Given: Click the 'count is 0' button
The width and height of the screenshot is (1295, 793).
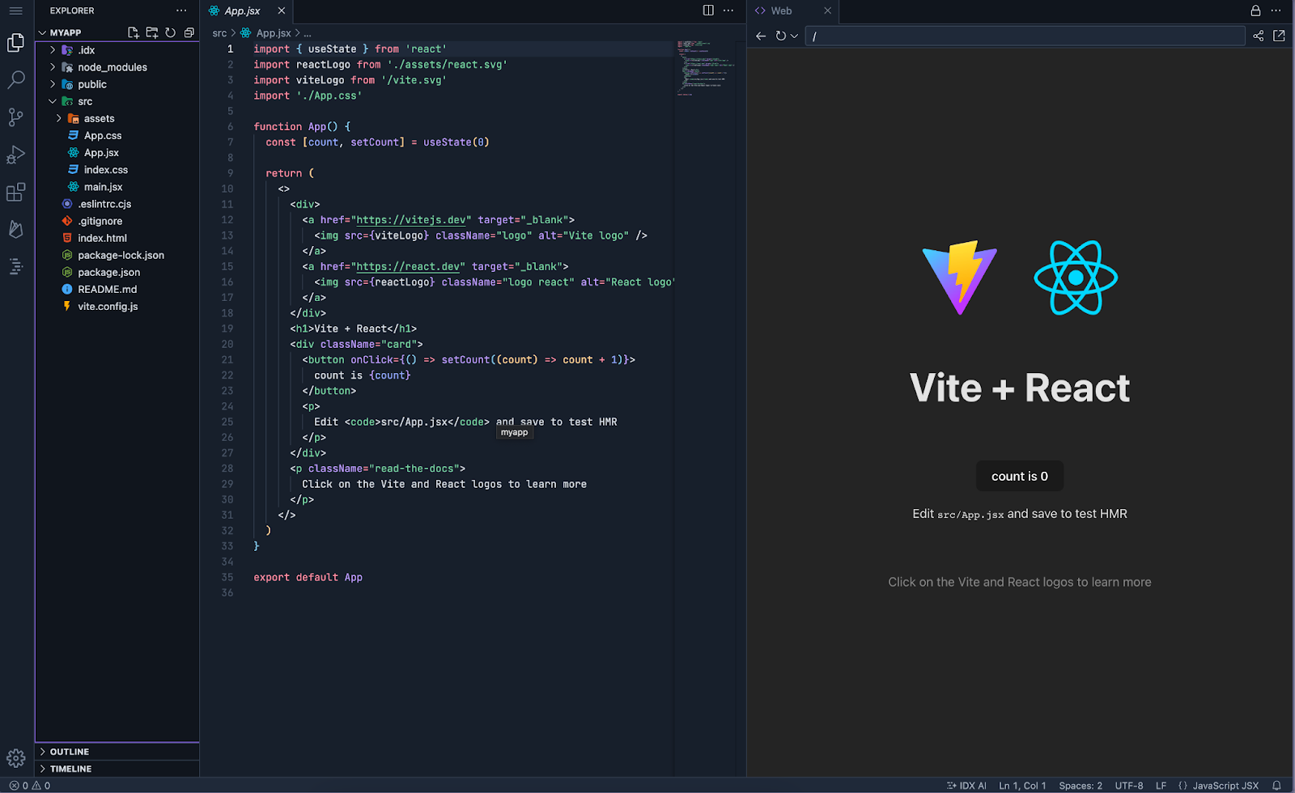Looking at the screenshot, I should tap(1020, 477).
